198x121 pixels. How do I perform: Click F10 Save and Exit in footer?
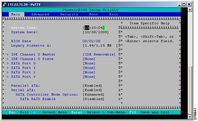(150, 112)
